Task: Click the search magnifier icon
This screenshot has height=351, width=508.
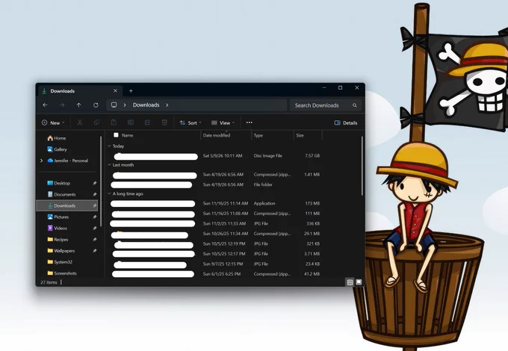Action: click(355, 105)
